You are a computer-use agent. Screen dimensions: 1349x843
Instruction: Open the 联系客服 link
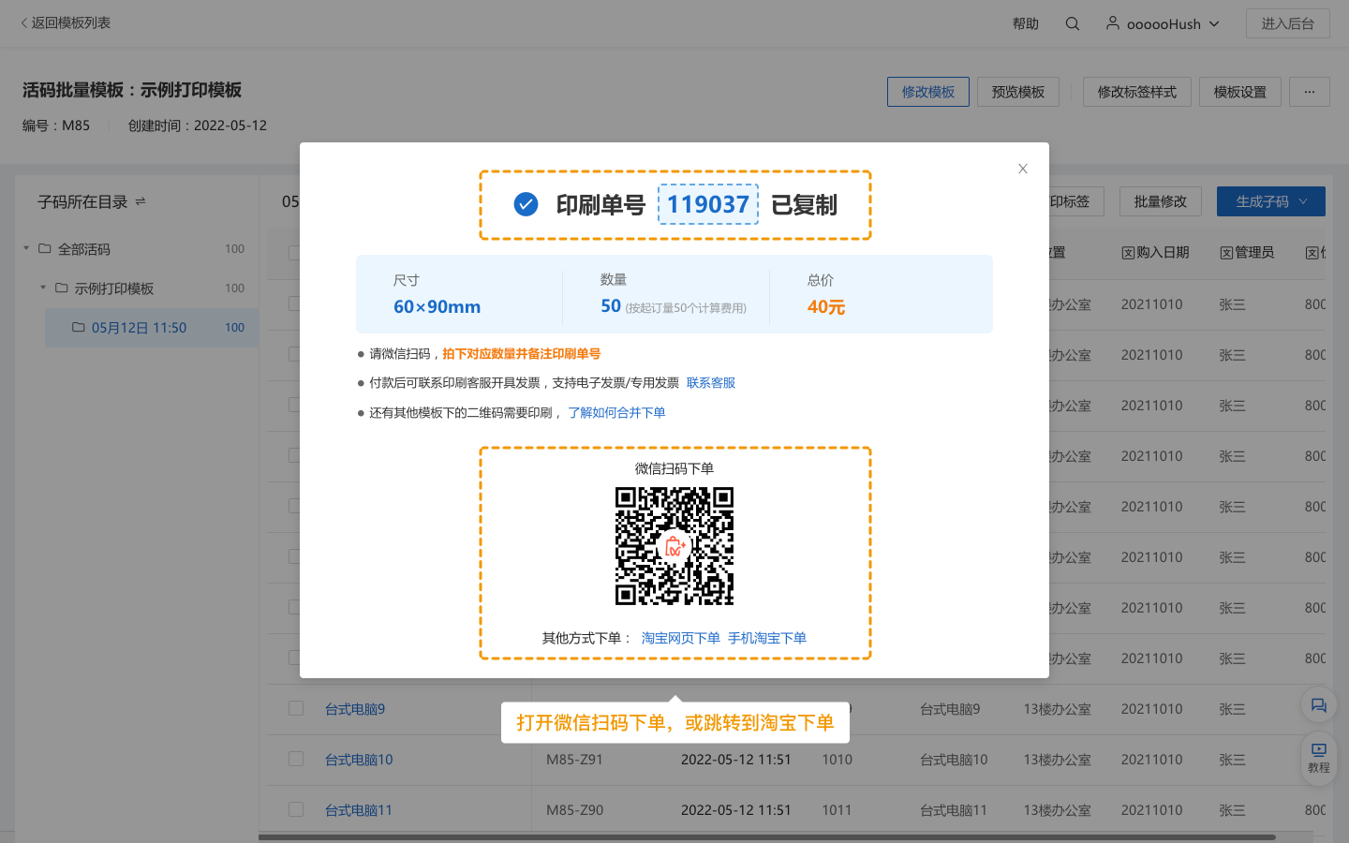(711, 382)
